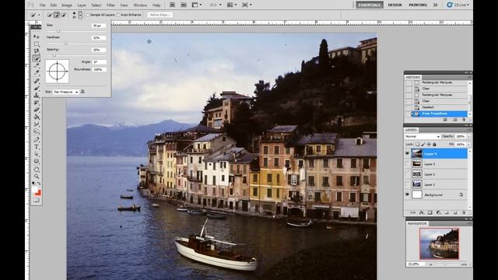Switch to Painting workspace
The height and width of the screenshot is (280, 498).
[418, 5]
